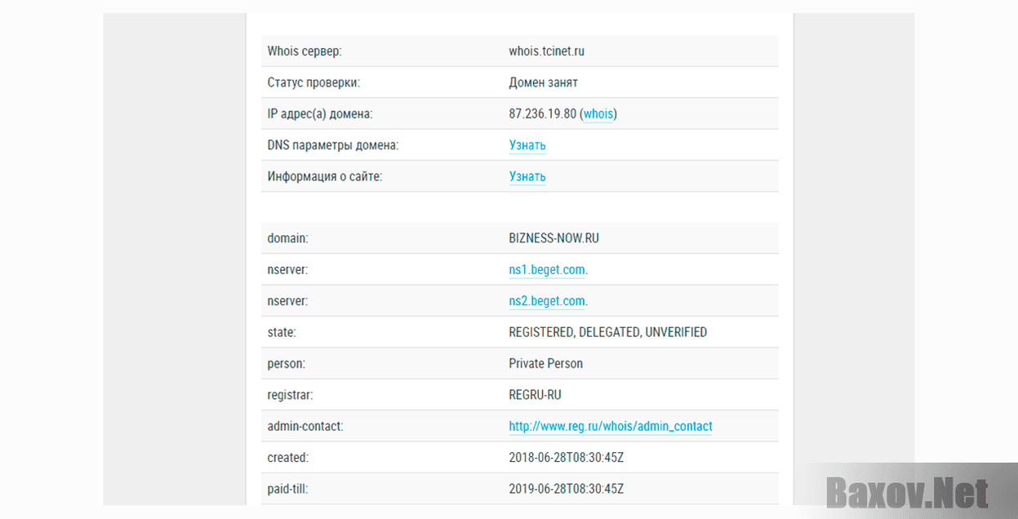
Task: Click the Whois сервер row label
Action: [x=305, y=51]
